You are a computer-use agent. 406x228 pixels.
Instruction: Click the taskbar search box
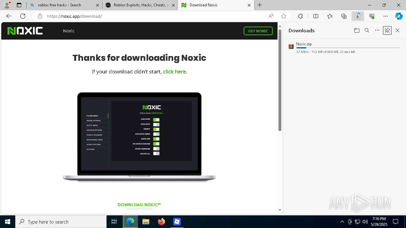[61, 222]
